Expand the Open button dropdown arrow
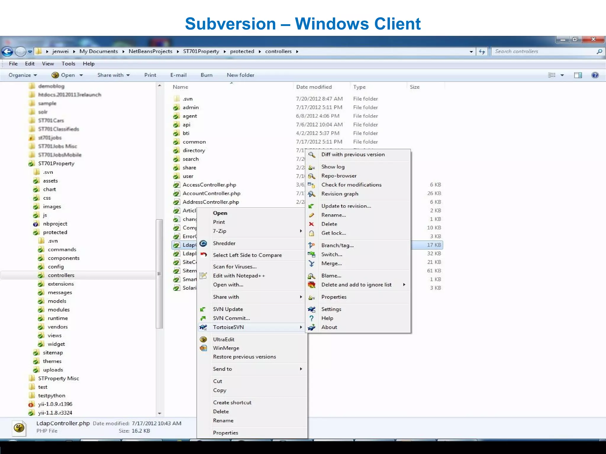The image size is (606, 454). click(81, 75)
